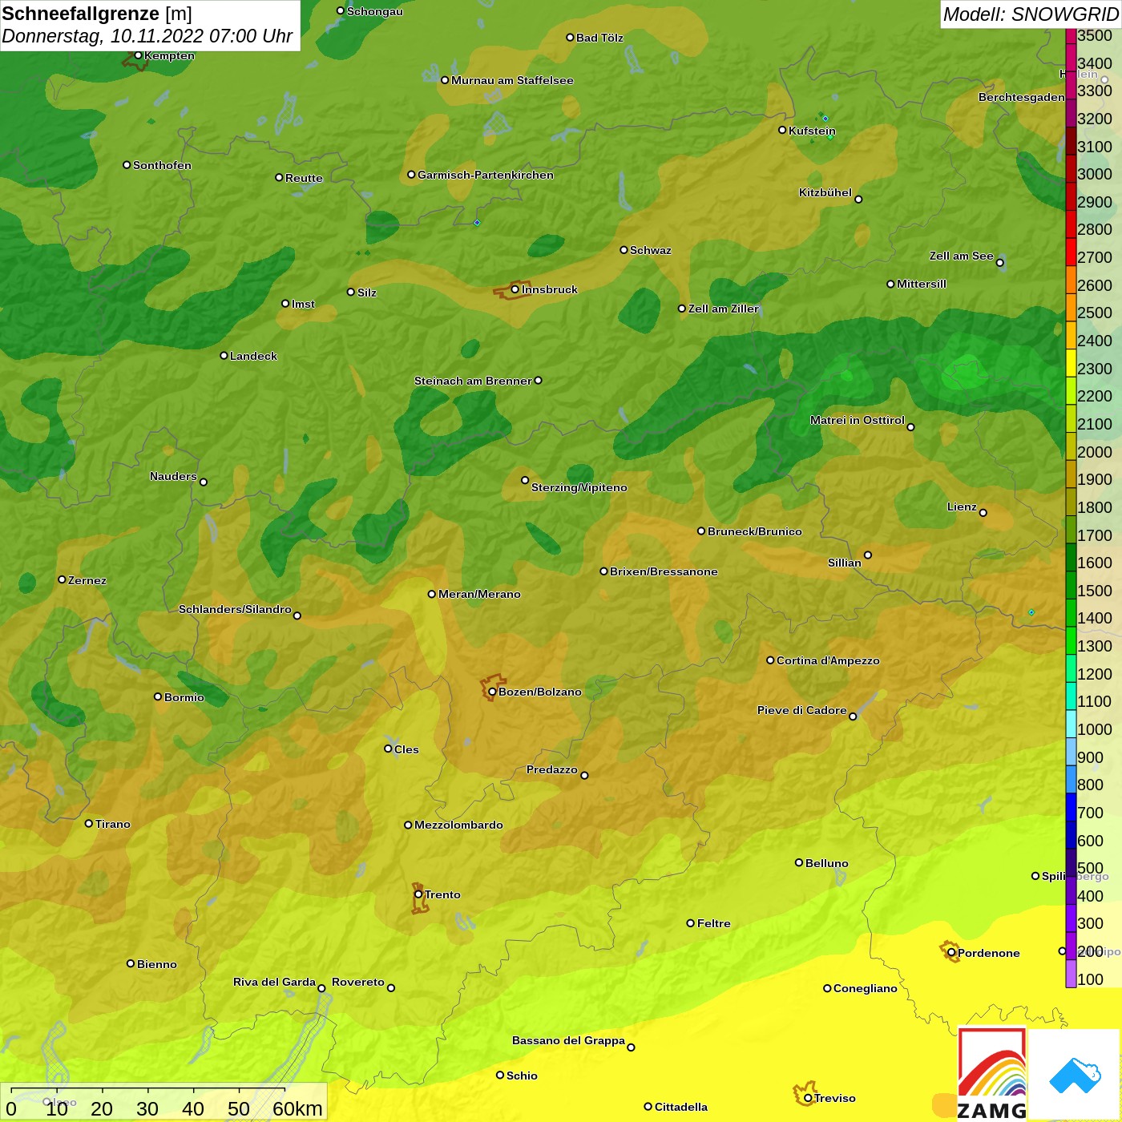Click the 2300 m yellow legend swatch
Viewport: 1122px width, 1122px height.
click(x=1071, y=363)
